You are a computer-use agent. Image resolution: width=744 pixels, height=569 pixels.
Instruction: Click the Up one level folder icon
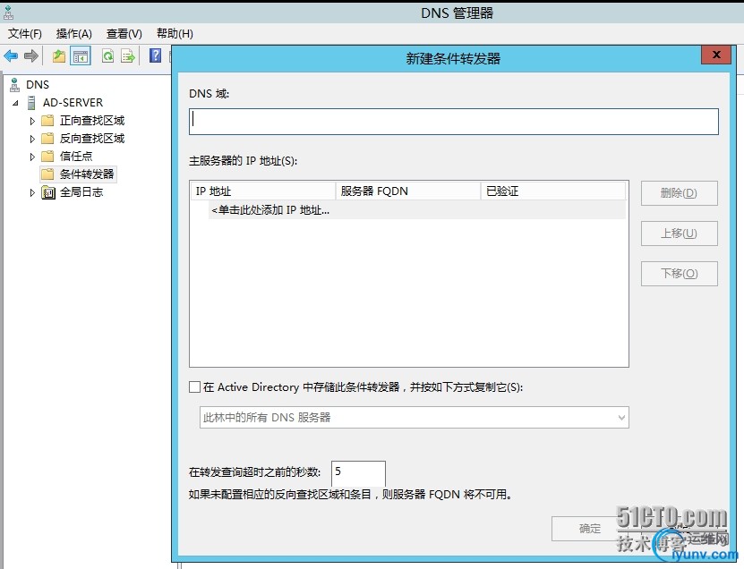[x=59, y=56]
